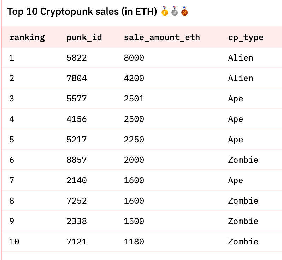The width and height of the screenshot is (282, 260).
Task: Click the 1180 sale amount in last row
Action: pyautogui.click(x=134, y=242)
